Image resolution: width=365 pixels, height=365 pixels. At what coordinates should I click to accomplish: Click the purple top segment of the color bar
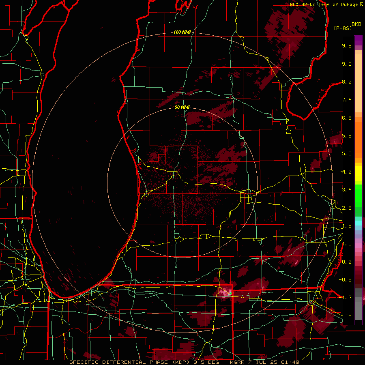tap(358, 41)
